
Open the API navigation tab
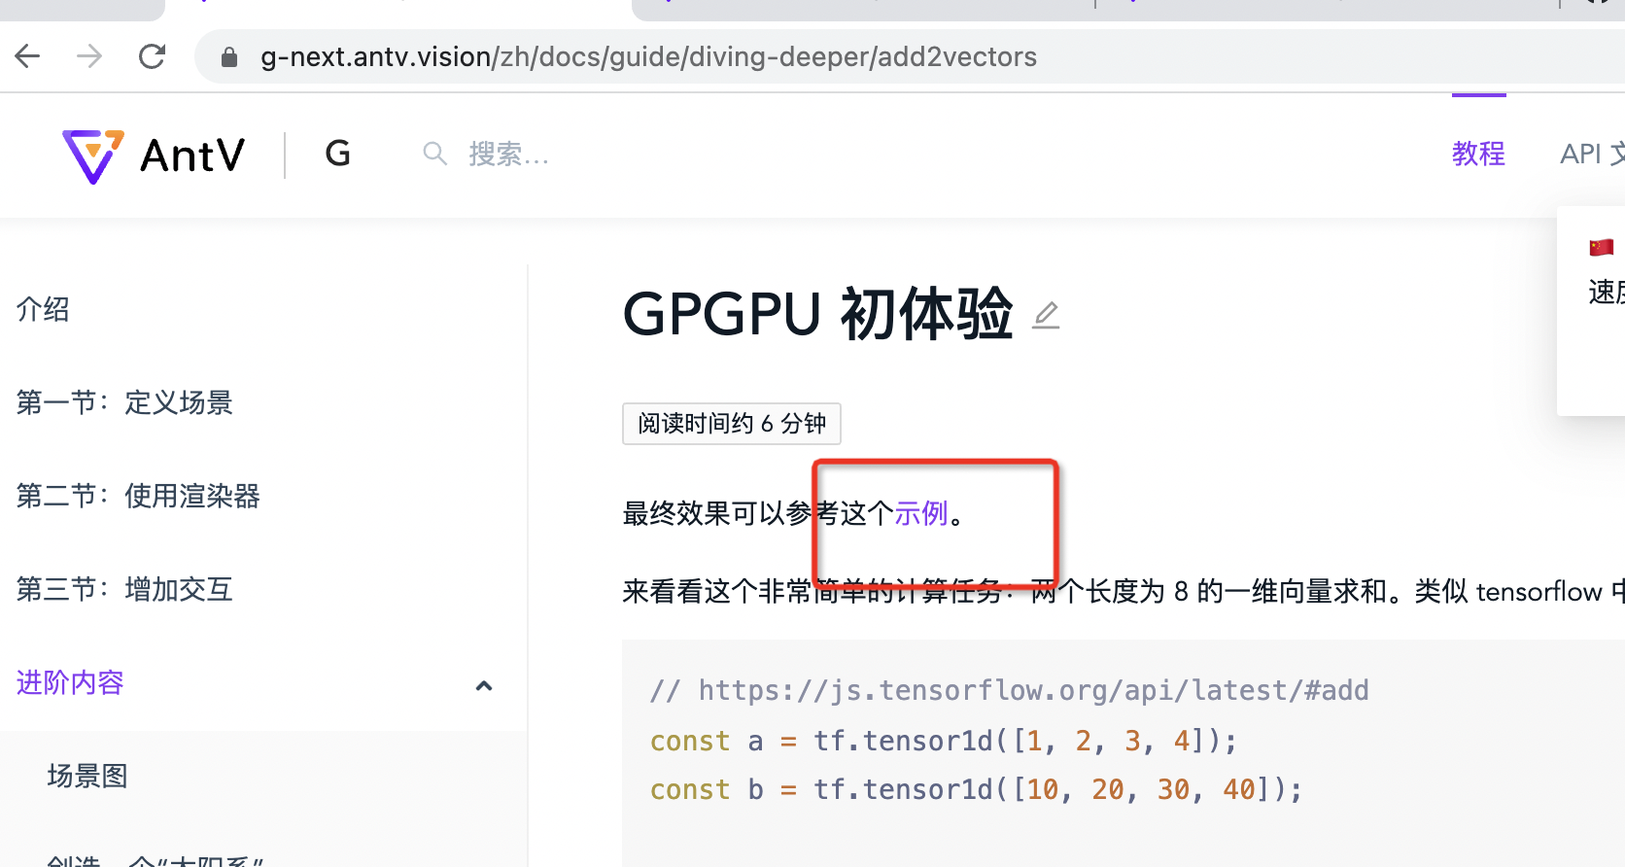1592,154
